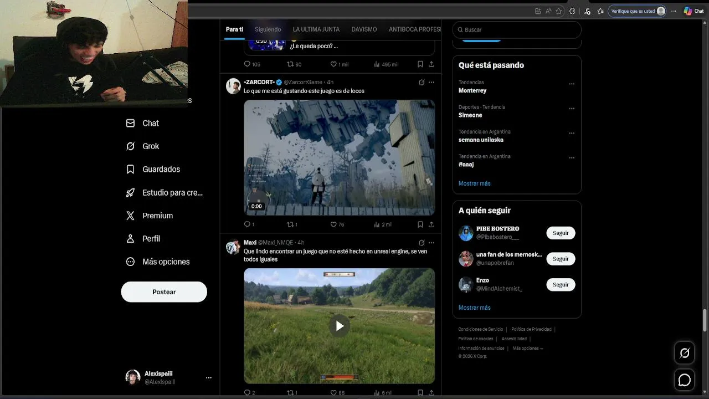This screenshot has height=399, width=709.
Task: Open more options on ZARCORT post
Action: 431,82
